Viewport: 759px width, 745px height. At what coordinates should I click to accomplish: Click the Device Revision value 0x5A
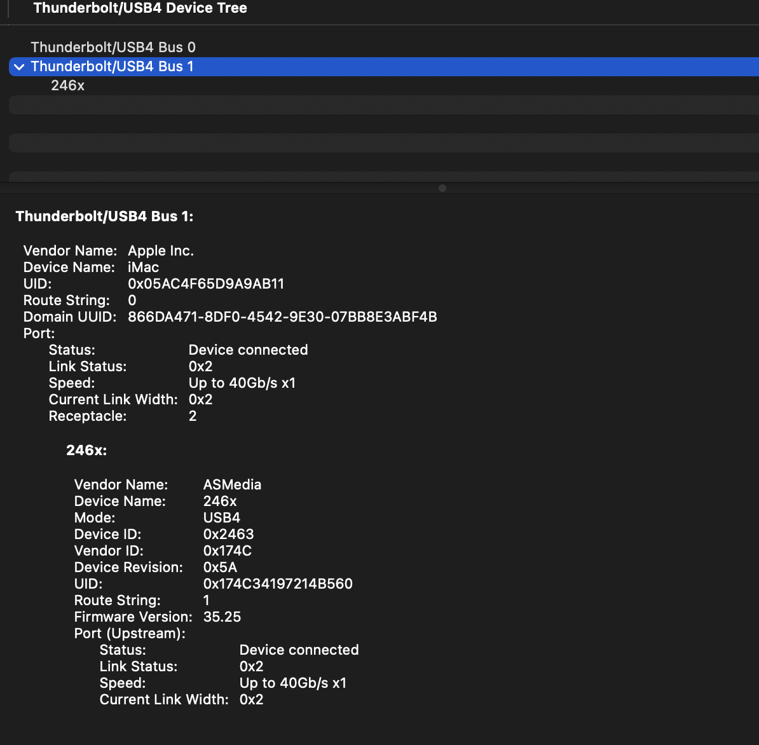[x=220, y=568]
